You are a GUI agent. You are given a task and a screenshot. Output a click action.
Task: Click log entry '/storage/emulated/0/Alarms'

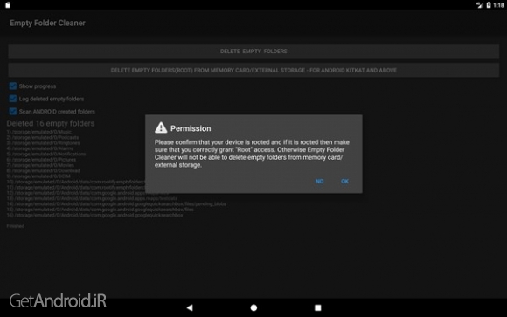point(40,148)
